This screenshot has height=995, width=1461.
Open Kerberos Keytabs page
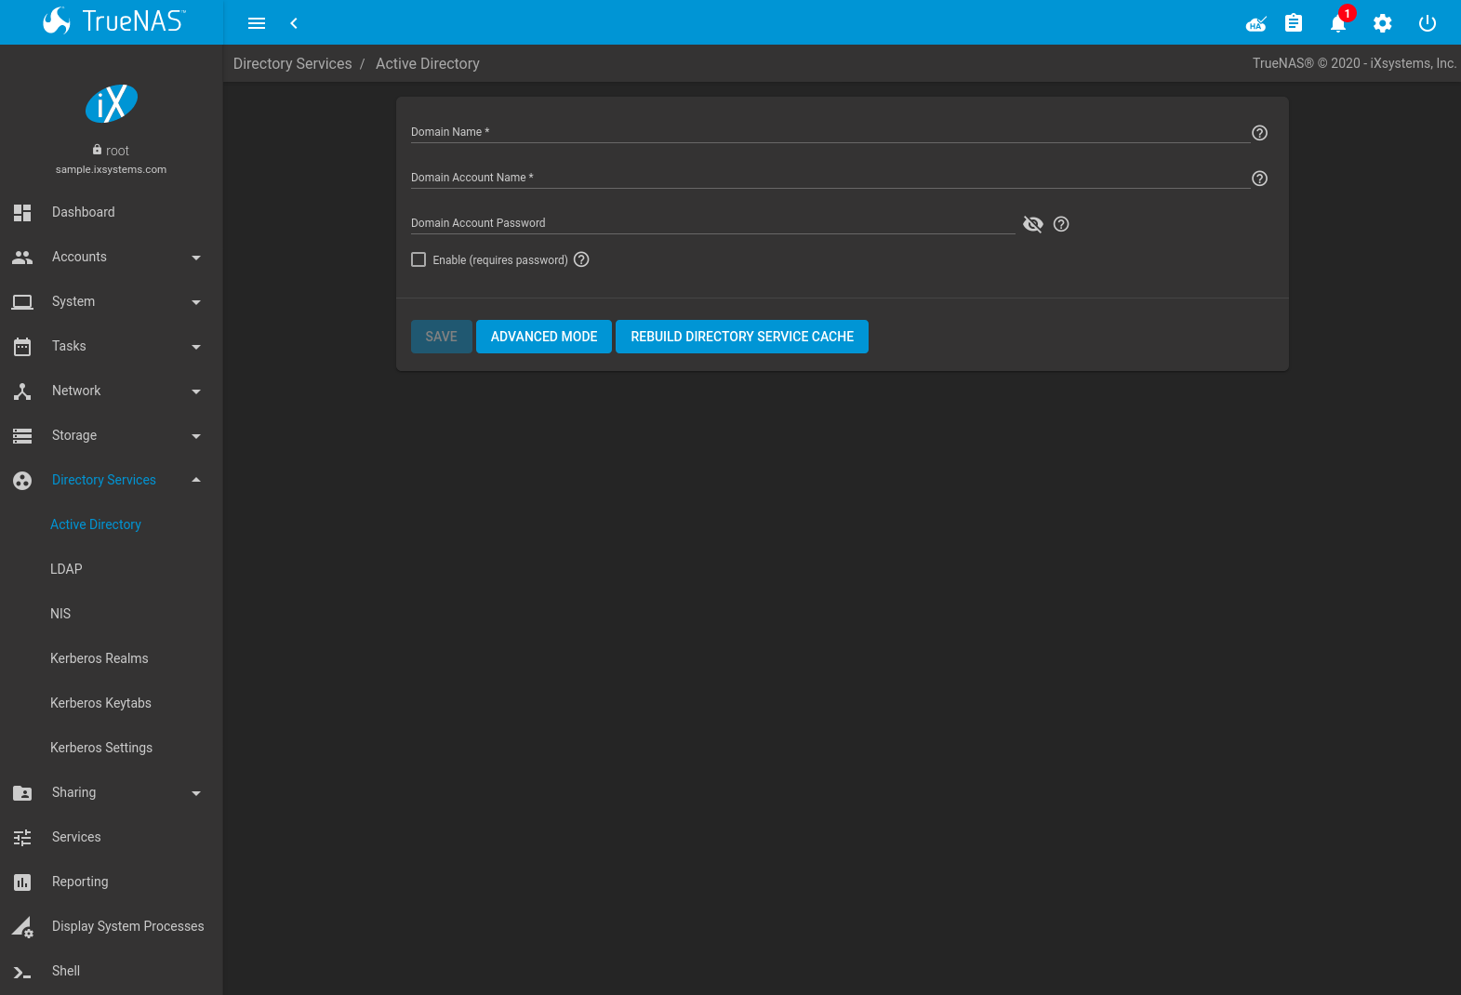[100, 703]
